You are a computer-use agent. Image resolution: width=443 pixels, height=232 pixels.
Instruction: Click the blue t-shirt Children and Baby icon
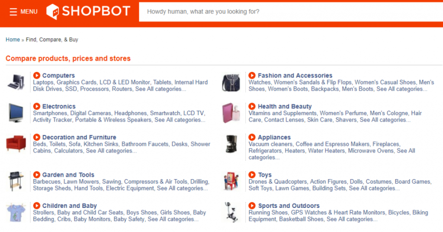coord(16,212)
